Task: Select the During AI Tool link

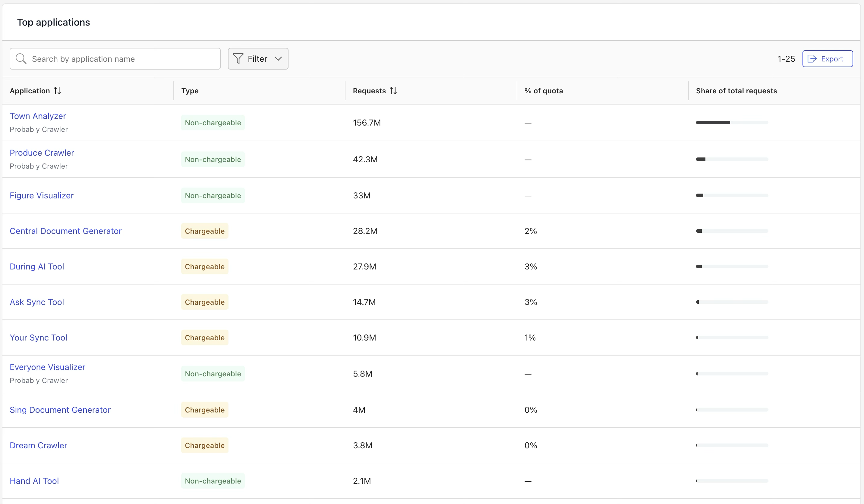Action: 37,267
